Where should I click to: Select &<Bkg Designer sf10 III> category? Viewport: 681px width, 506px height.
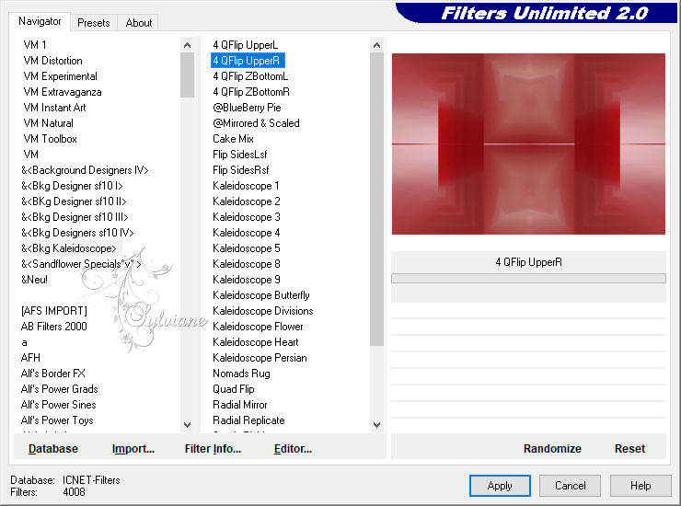(75, 217)
